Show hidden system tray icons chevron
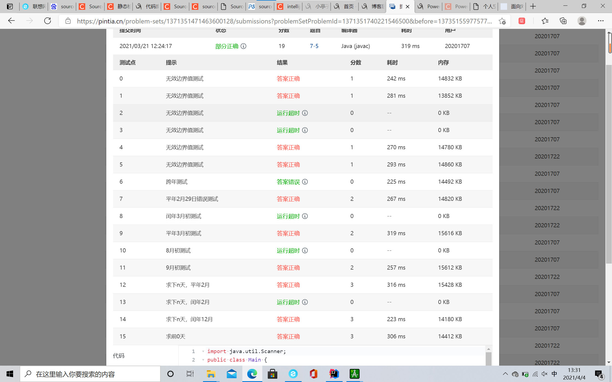This screenshot has width=612, height=382. pyautogui.click(x=505, y=374)
